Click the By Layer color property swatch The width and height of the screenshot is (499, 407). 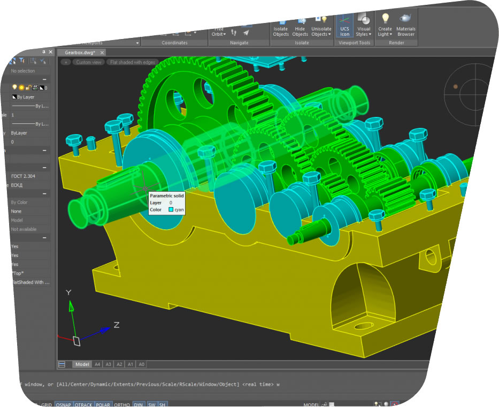(x=14, y=97)
